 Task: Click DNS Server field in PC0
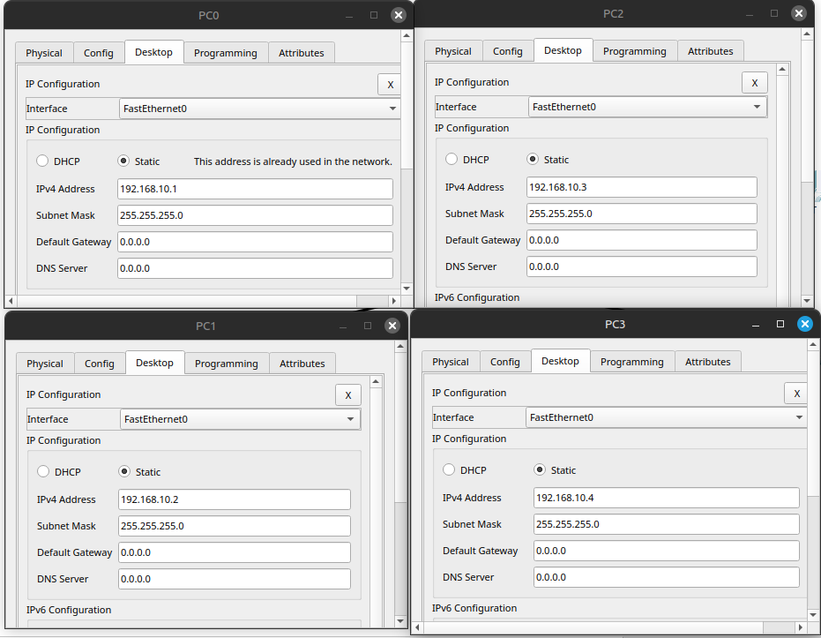[x=255, y=268]
